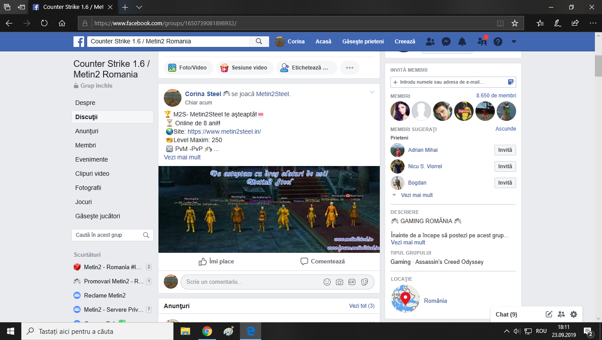Open groups quick-access icon with red badge
Viewport: 602px width, 340px height.
(482, 42)
